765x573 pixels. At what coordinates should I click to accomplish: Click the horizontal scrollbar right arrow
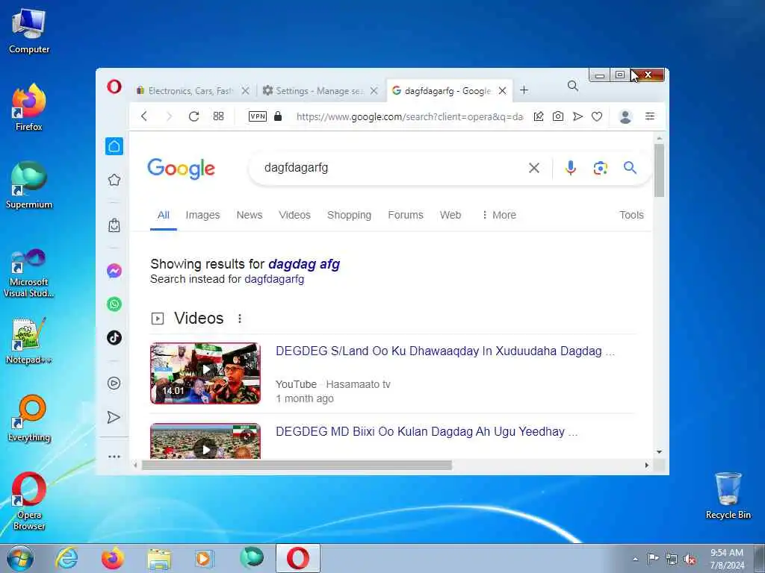pos(647,466)
